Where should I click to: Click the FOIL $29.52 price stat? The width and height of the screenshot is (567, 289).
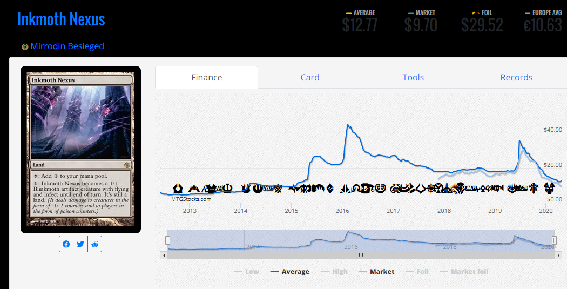(x=482, y=22)
